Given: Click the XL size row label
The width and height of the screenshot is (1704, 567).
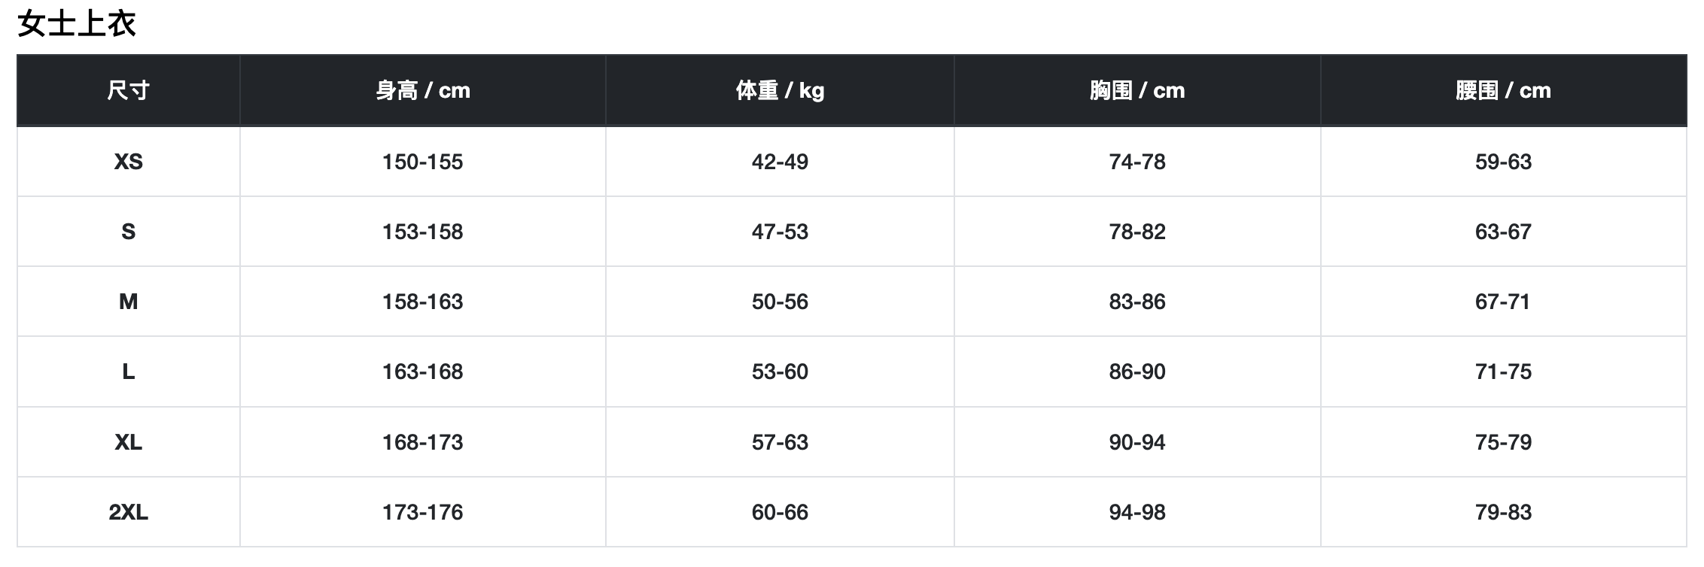Looking at the screenshot, I should point(128,442).
